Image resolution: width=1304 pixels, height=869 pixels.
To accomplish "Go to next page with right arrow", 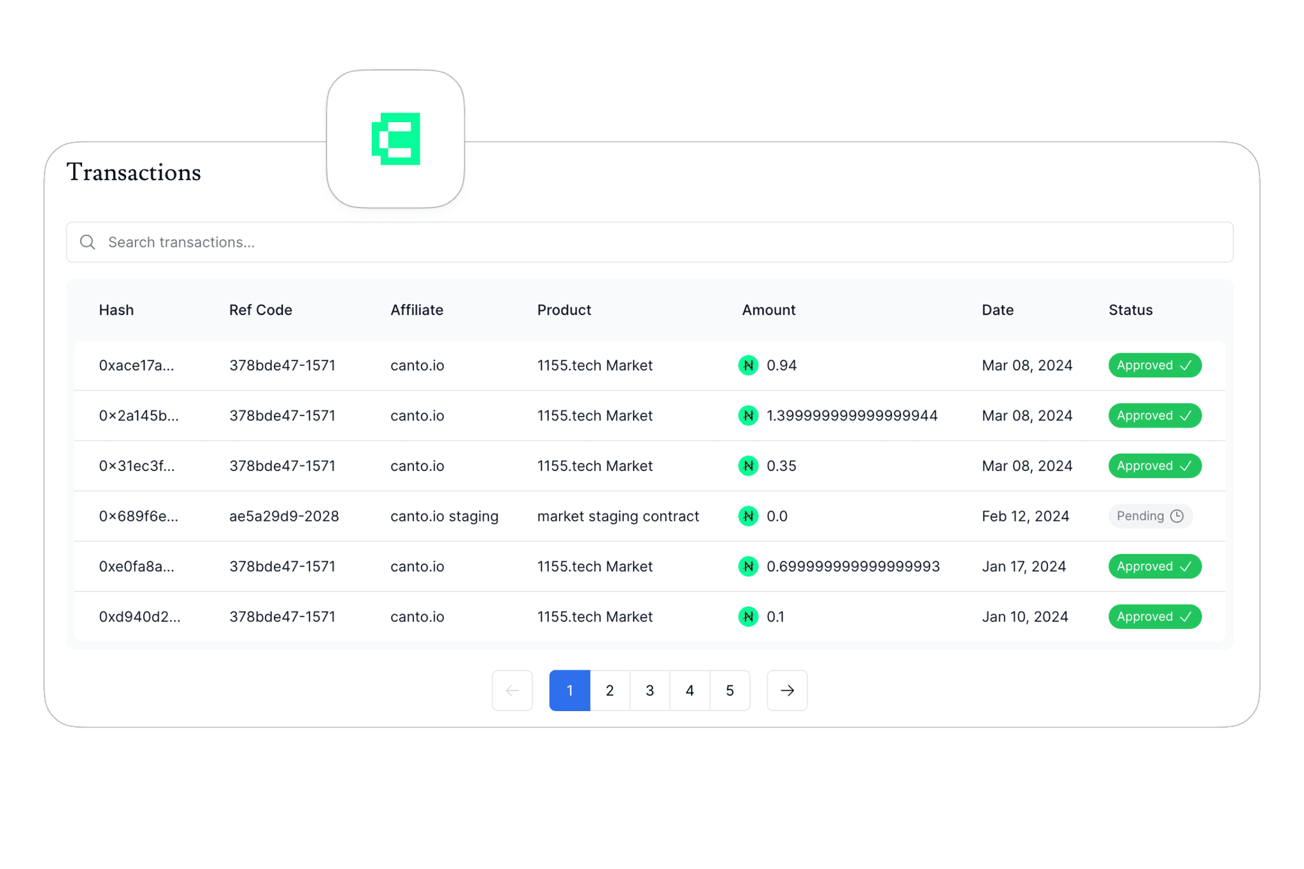I will click(x=787, y=691).
